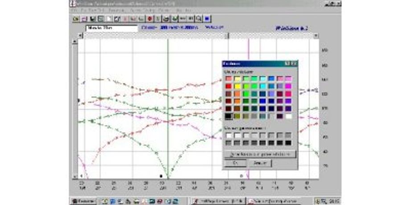Screen dimensions: 410x205
Task: Click the green down-arrow toolbar icon
Action: (x=174, y=19)
